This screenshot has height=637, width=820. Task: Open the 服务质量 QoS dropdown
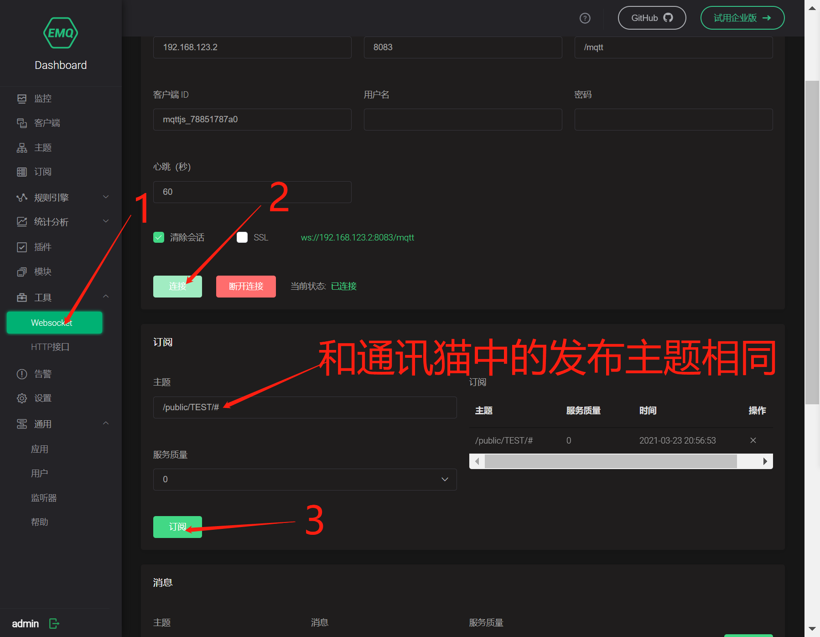click(x=305, y=480)
